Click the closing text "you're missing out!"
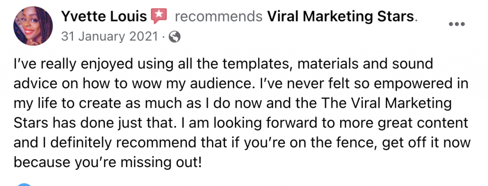488x186 pixels. 138,163
